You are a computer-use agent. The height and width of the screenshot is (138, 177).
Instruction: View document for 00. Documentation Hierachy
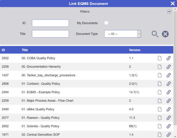point(160,67)
